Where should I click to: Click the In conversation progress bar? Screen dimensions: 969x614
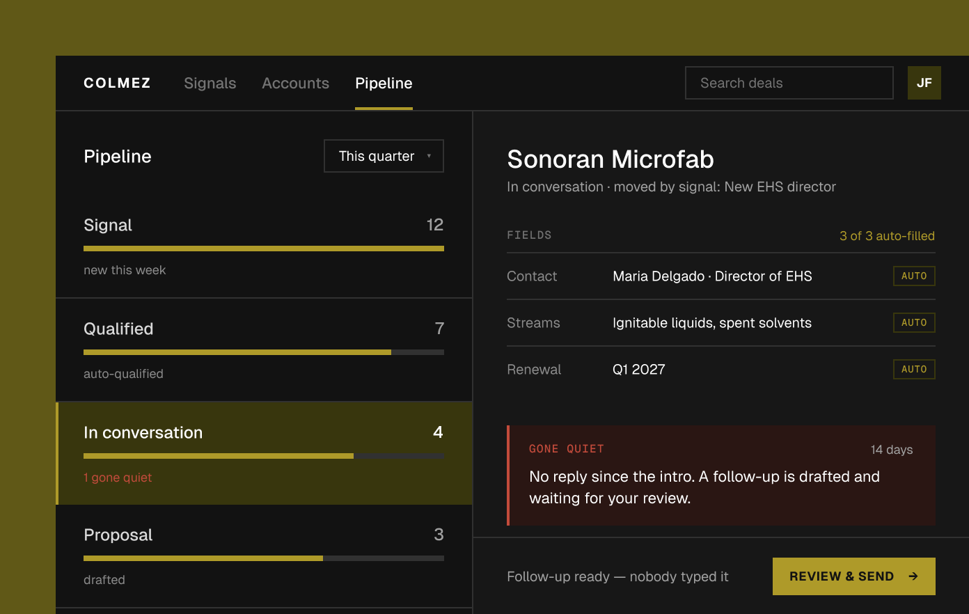[264, 456]
